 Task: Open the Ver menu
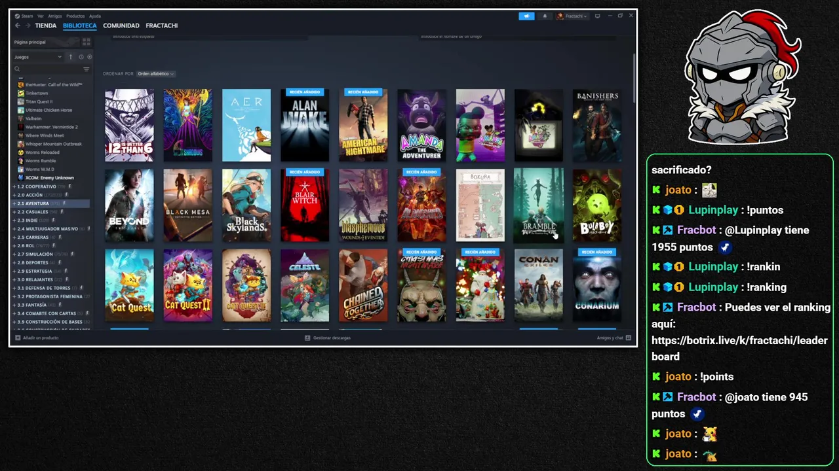41,16
